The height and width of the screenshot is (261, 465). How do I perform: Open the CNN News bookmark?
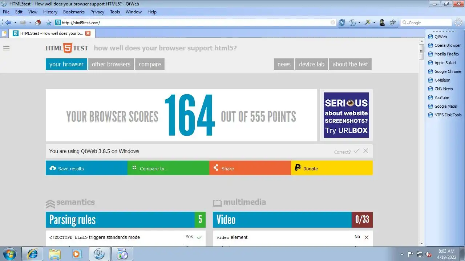440,89
